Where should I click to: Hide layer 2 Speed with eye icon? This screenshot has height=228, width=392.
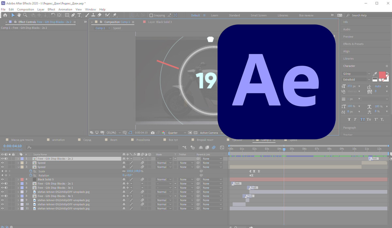pyautogui.click(x=2, y=163)
